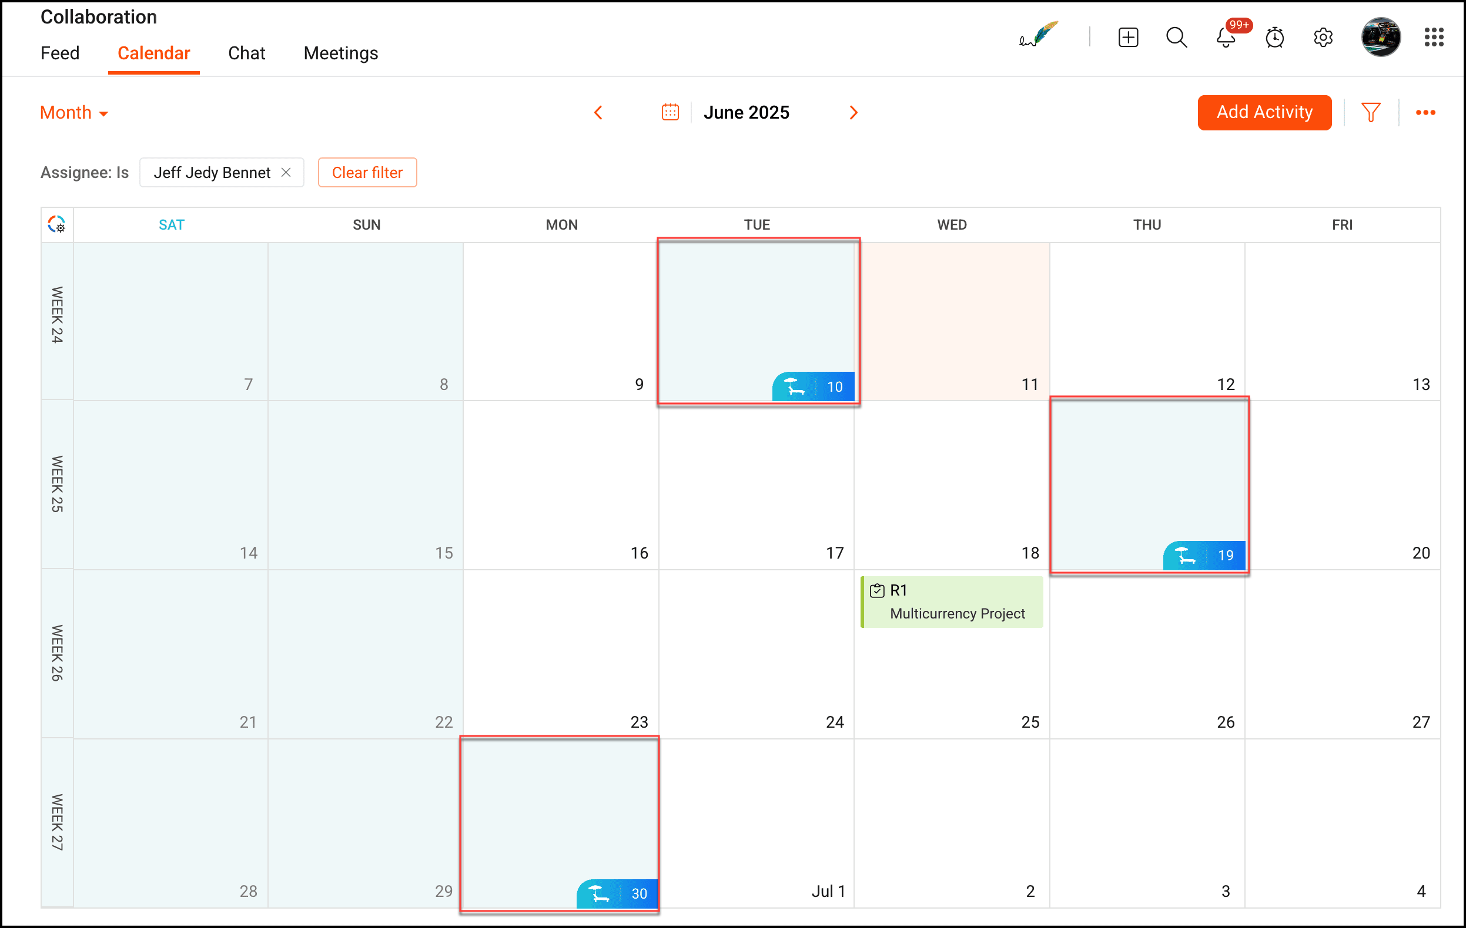The image size is (1466, 928).
Task: Click the calendar settings icon beside SAT
Action: [56, 224]
